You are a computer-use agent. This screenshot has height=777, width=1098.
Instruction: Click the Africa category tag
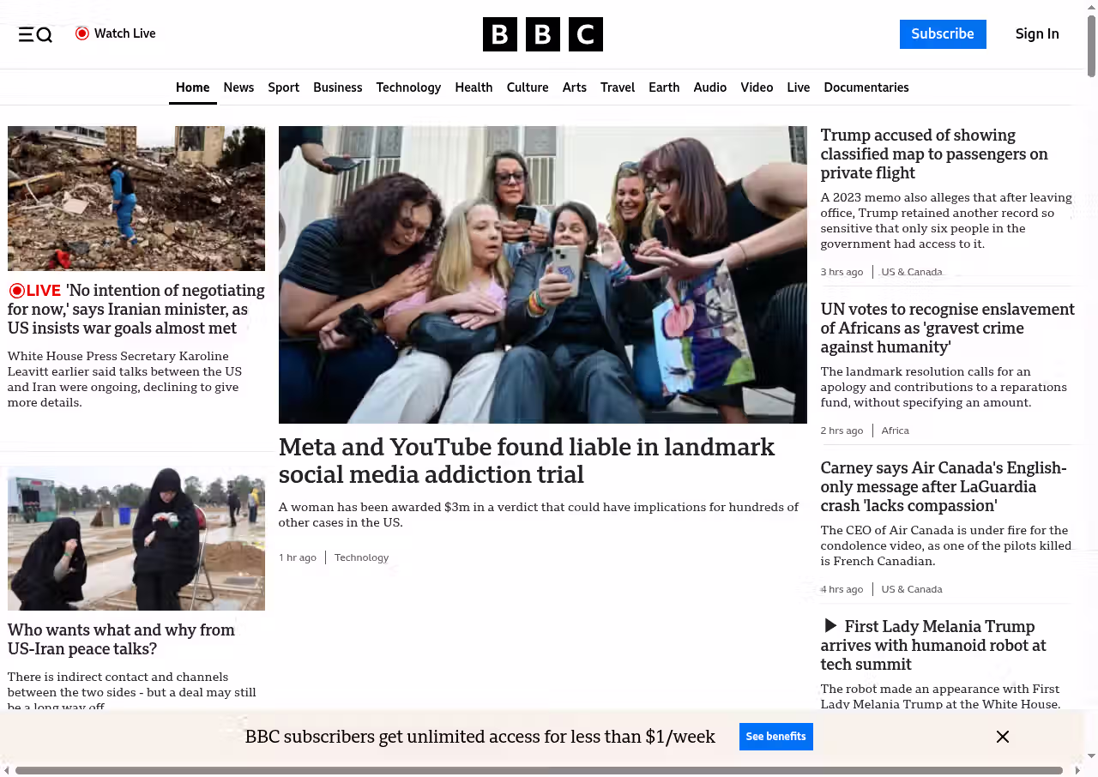pos(895,431)
